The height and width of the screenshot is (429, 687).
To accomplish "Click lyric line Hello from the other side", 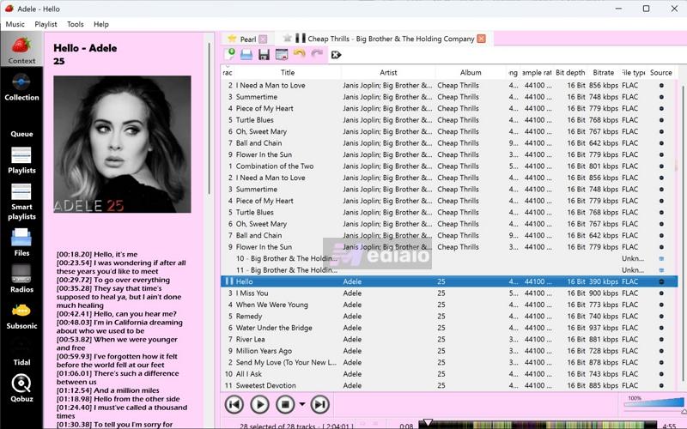I will click(118, 399).
